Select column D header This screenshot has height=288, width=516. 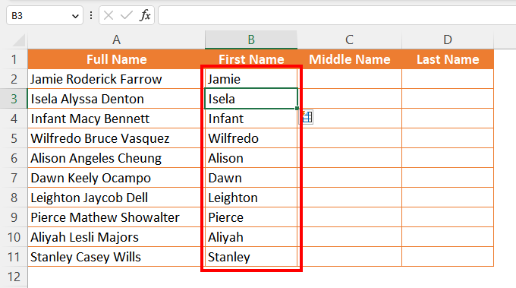(448, 40)
